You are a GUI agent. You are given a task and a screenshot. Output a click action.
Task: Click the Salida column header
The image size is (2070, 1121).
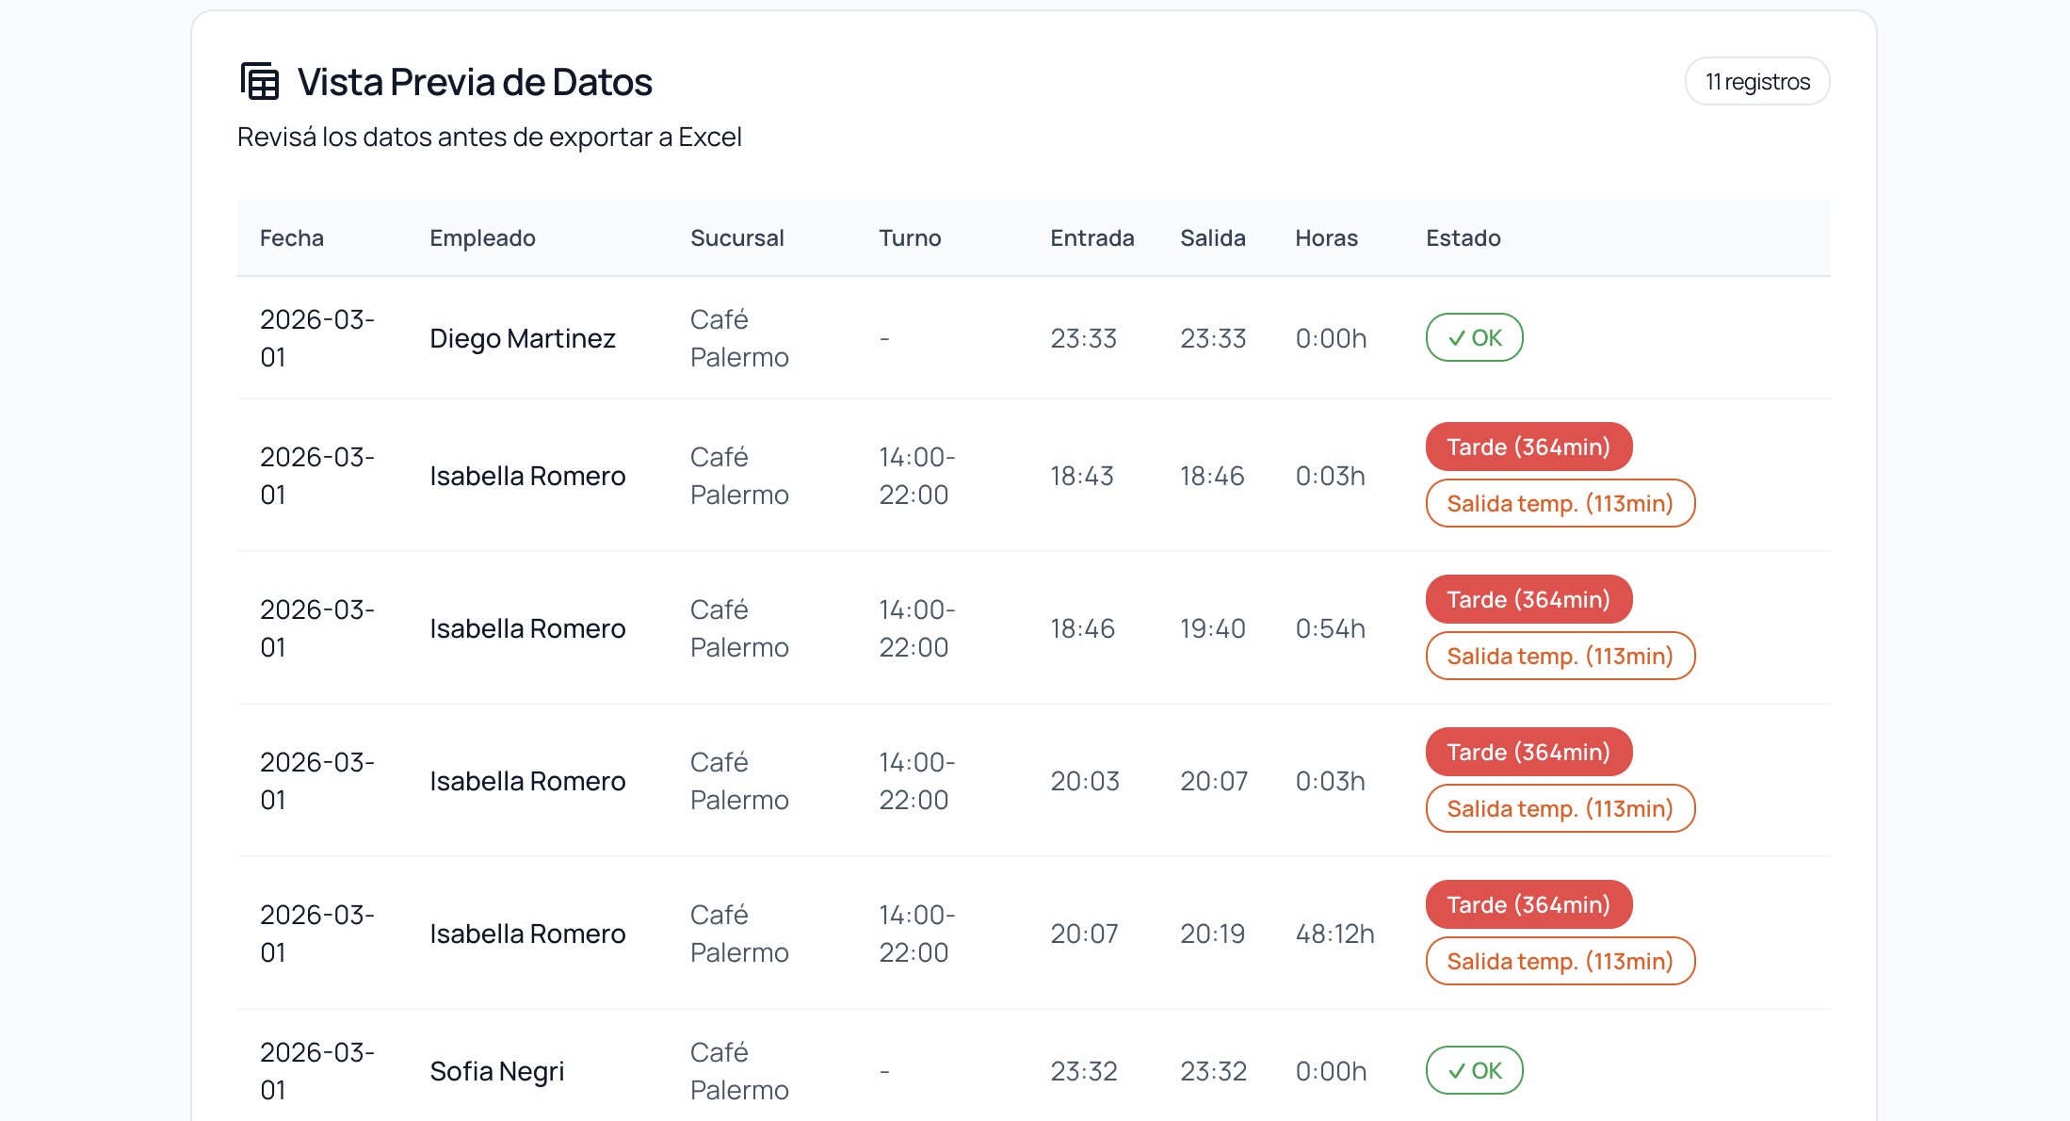1213,238
